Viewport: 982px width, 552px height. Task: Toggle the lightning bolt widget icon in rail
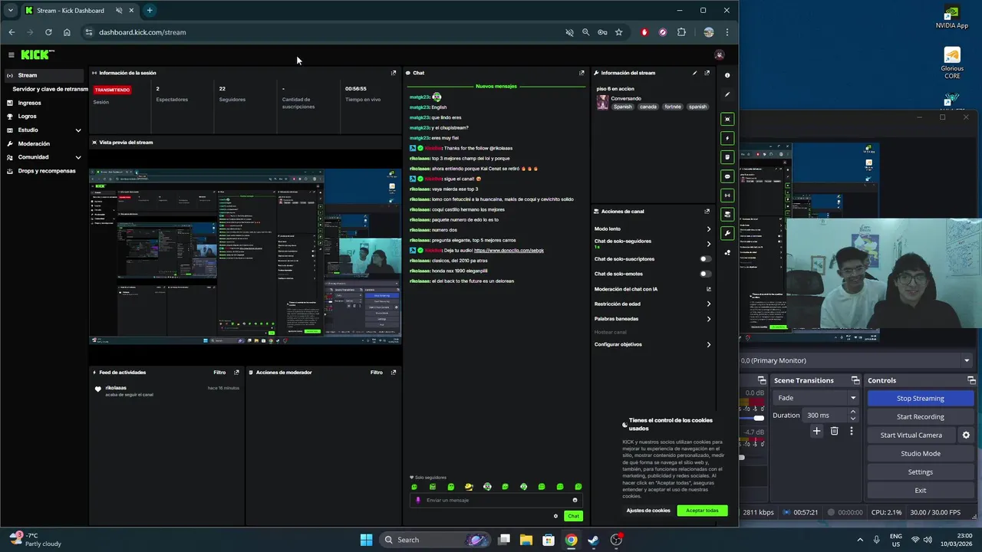coord(727,138)
